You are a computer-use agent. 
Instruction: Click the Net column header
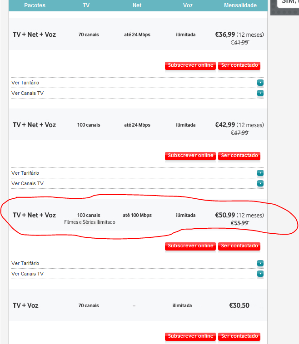click(137, 5)
